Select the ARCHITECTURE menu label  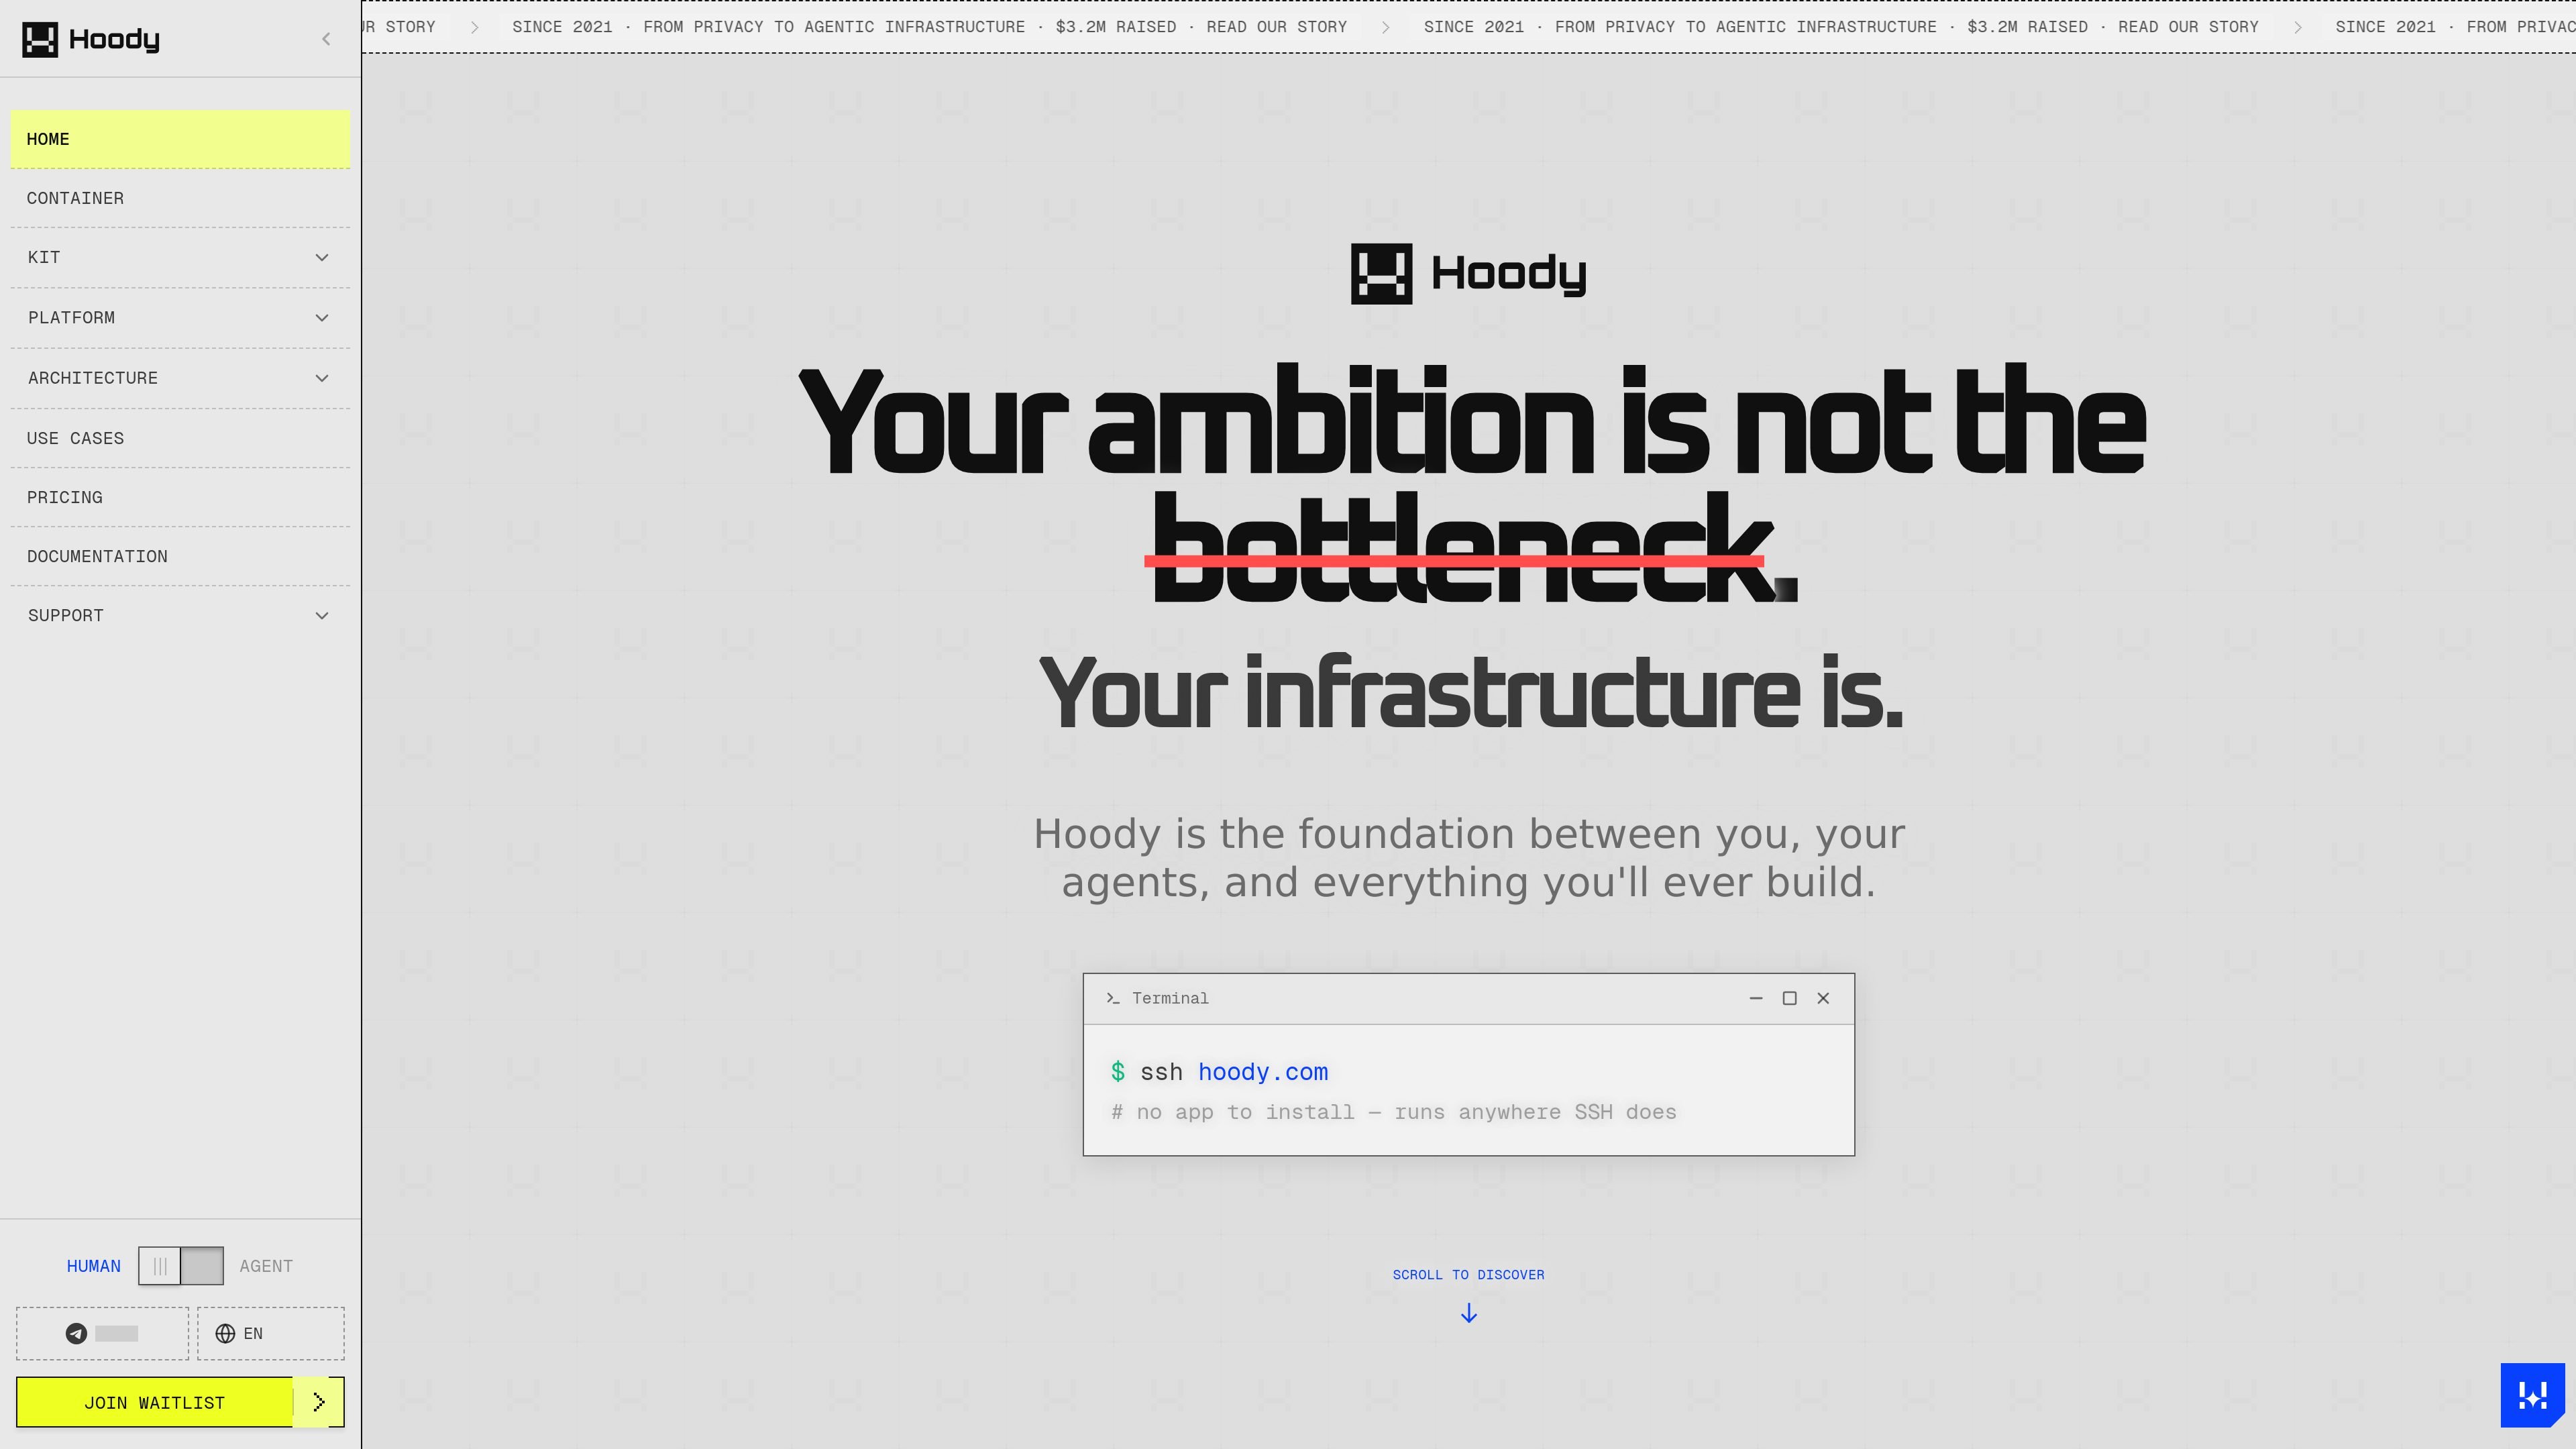pyautogui.click(x=93, y=378)
